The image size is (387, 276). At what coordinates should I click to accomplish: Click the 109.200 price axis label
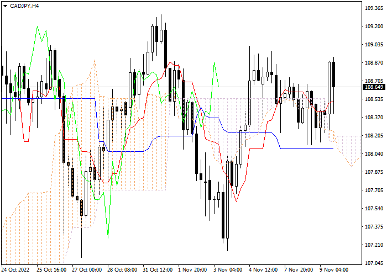pos(374,26)
